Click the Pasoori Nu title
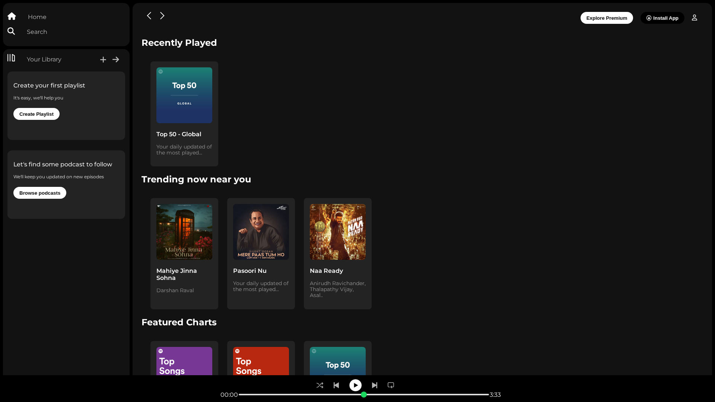 250,271
